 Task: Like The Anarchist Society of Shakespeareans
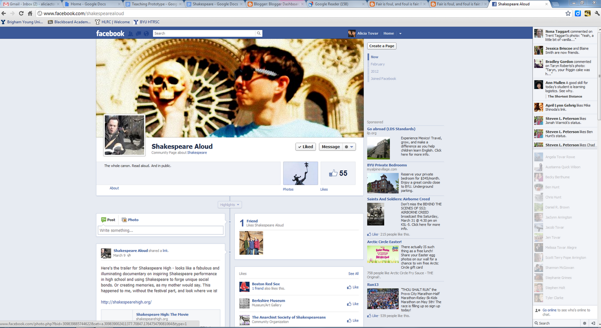click(353, 320)
